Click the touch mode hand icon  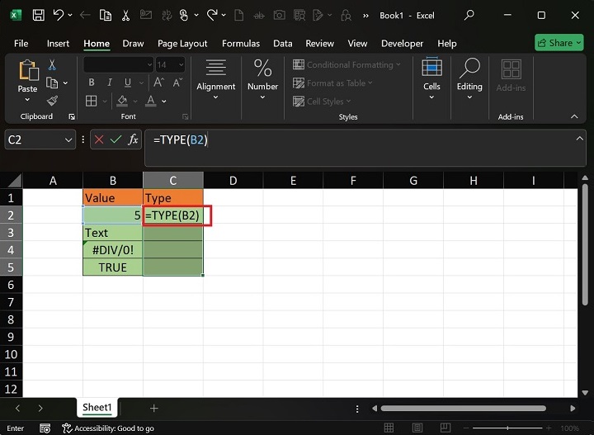click(184, 15)
